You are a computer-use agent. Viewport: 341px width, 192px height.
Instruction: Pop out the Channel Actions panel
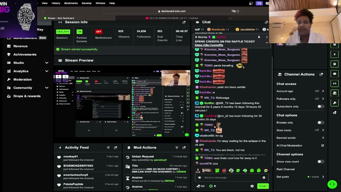pos(321,74)
